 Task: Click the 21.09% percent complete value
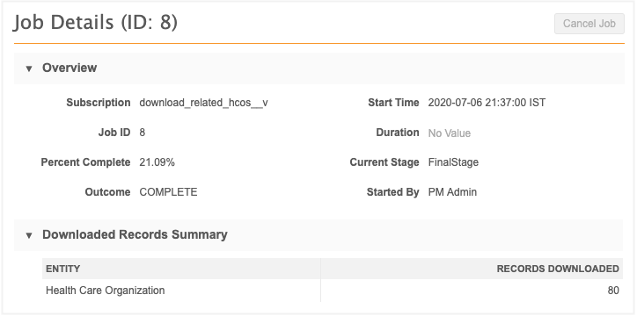click(157, 162)
